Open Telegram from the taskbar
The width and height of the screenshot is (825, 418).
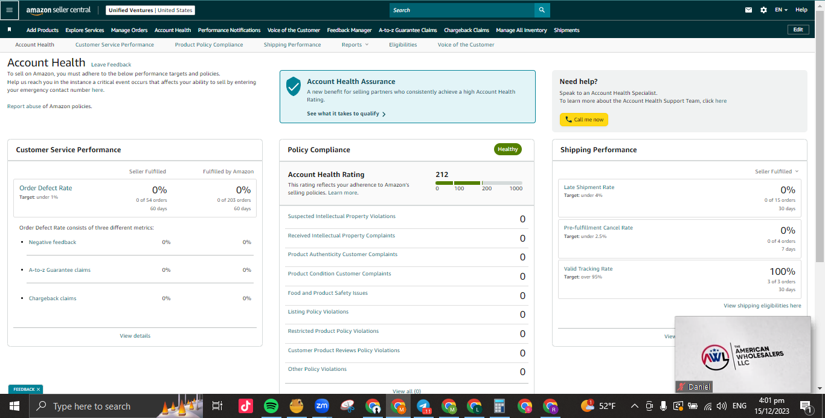[x=423, y=406]
